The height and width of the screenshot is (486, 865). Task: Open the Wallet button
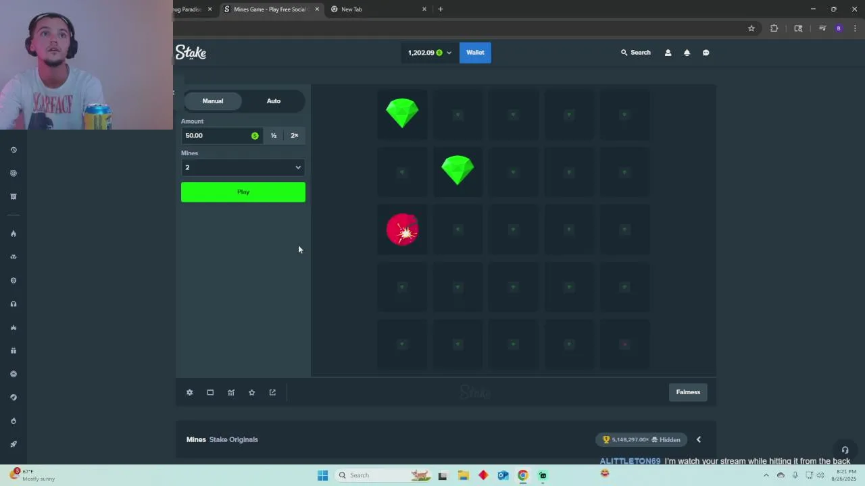click(x=475, y=53)
